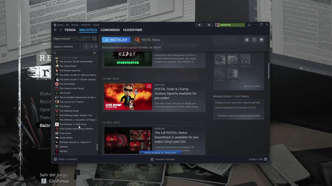Select The Last of Us Parte I
332x186 pixels.
tap(72, 102)
